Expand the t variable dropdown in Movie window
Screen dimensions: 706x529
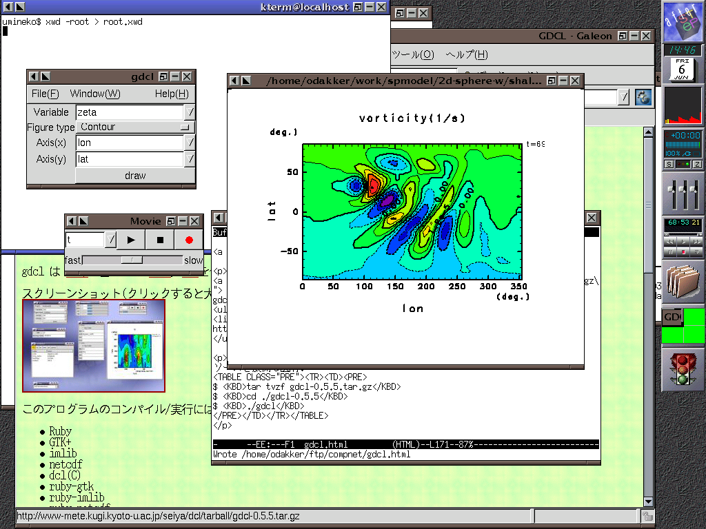[111, 239]
